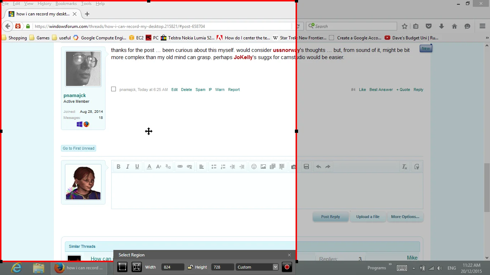Open the text color picker in editor

(x=149, y=167)
